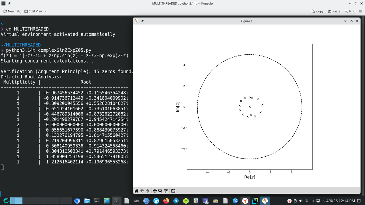Screen dimensions: 365x205
Task: Expand hidden system tray icons arrow
Action: click(323, 201)
